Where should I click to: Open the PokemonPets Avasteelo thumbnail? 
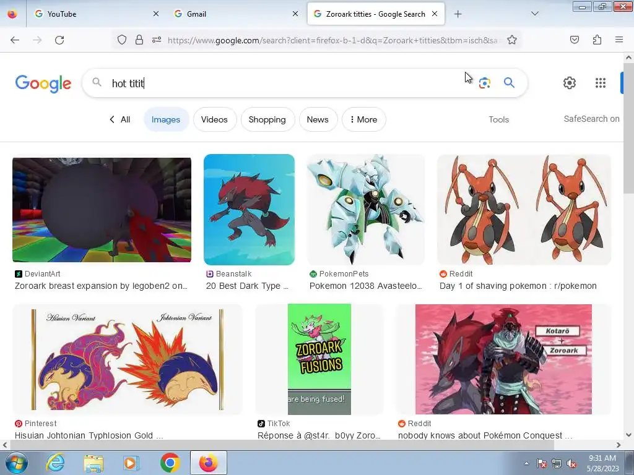(366, 210)
